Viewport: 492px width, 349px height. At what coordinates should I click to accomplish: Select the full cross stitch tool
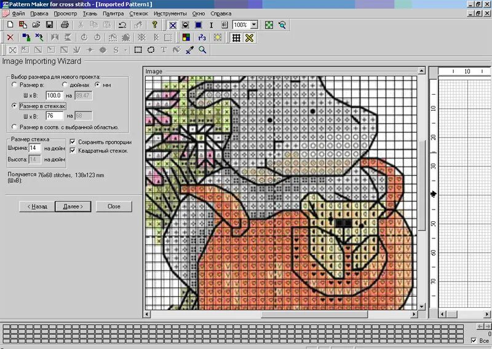coord(12,50)
